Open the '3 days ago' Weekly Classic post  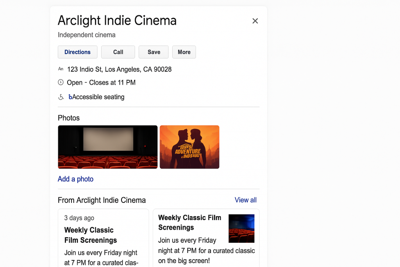click(103, 238)
